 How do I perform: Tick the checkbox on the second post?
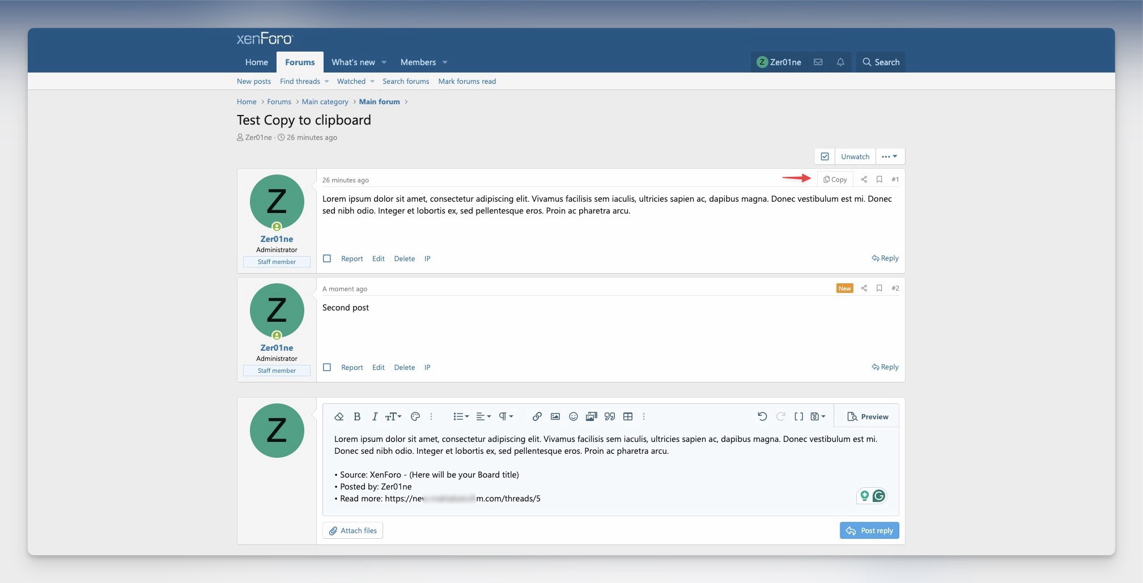tap(327, 367)
